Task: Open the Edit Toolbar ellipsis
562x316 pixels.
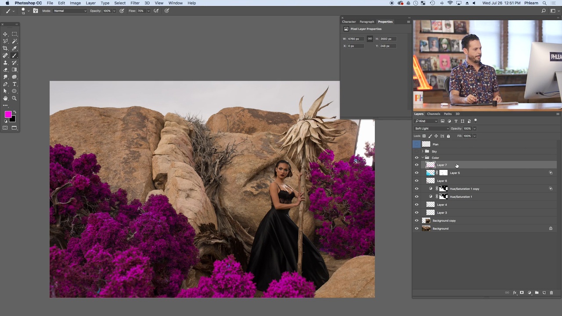Action: point(5,105)
